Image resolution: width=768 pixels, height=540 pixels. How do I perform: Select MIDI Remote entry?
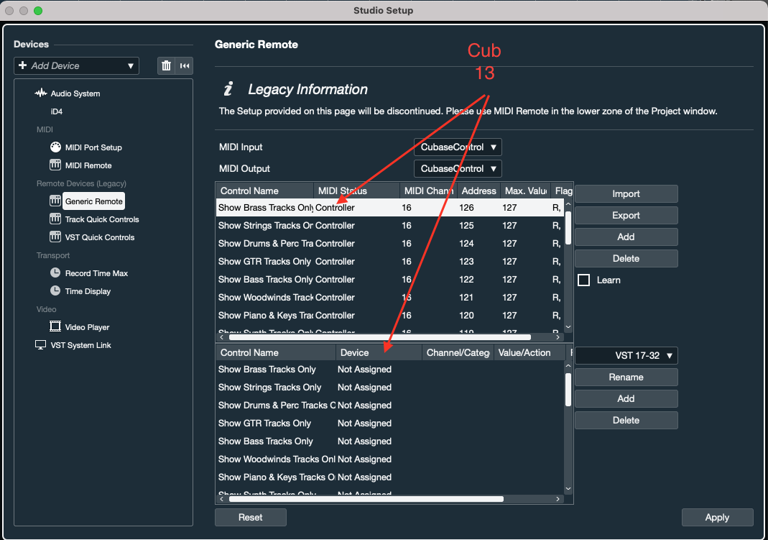coord(88,165)
